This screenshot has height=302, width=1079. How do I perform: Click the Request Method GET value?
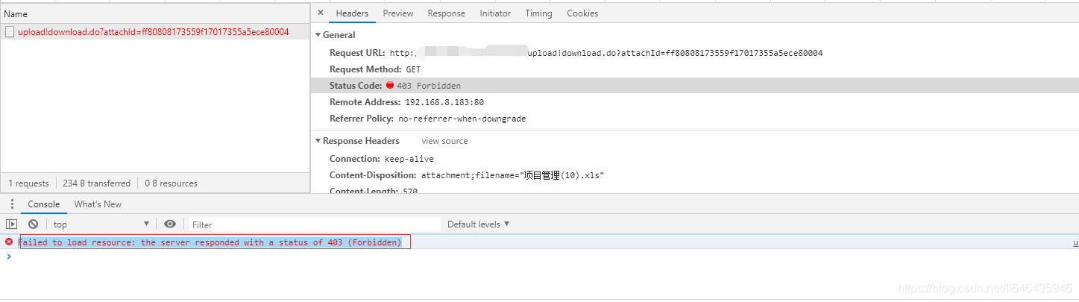pos(413,69)
